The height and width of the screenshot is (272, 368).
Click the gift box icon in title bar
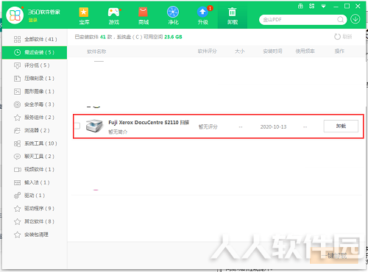(300, 7)
